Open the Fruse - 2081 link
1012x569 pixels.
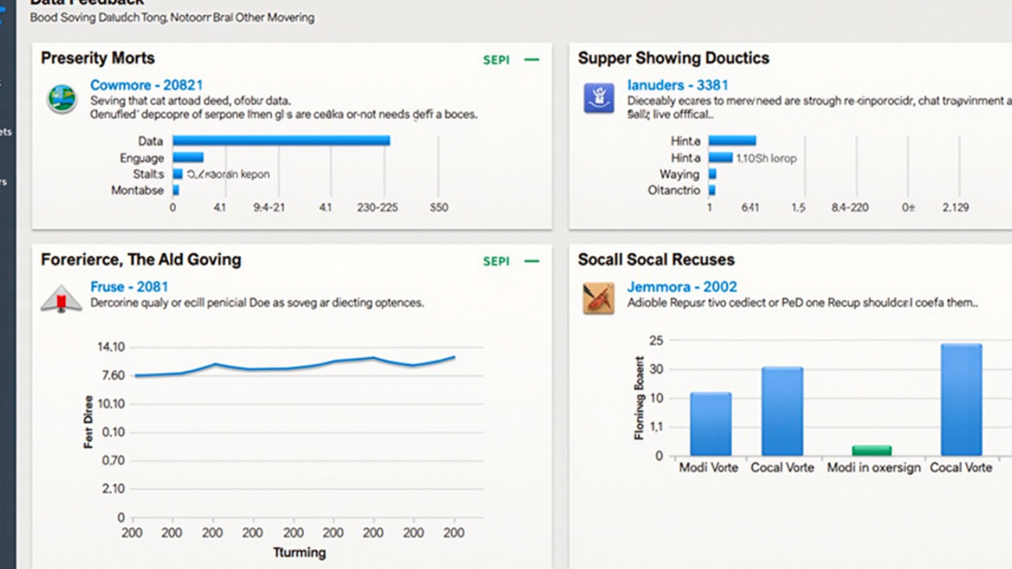pyautogui.click(x=129, y=287)
